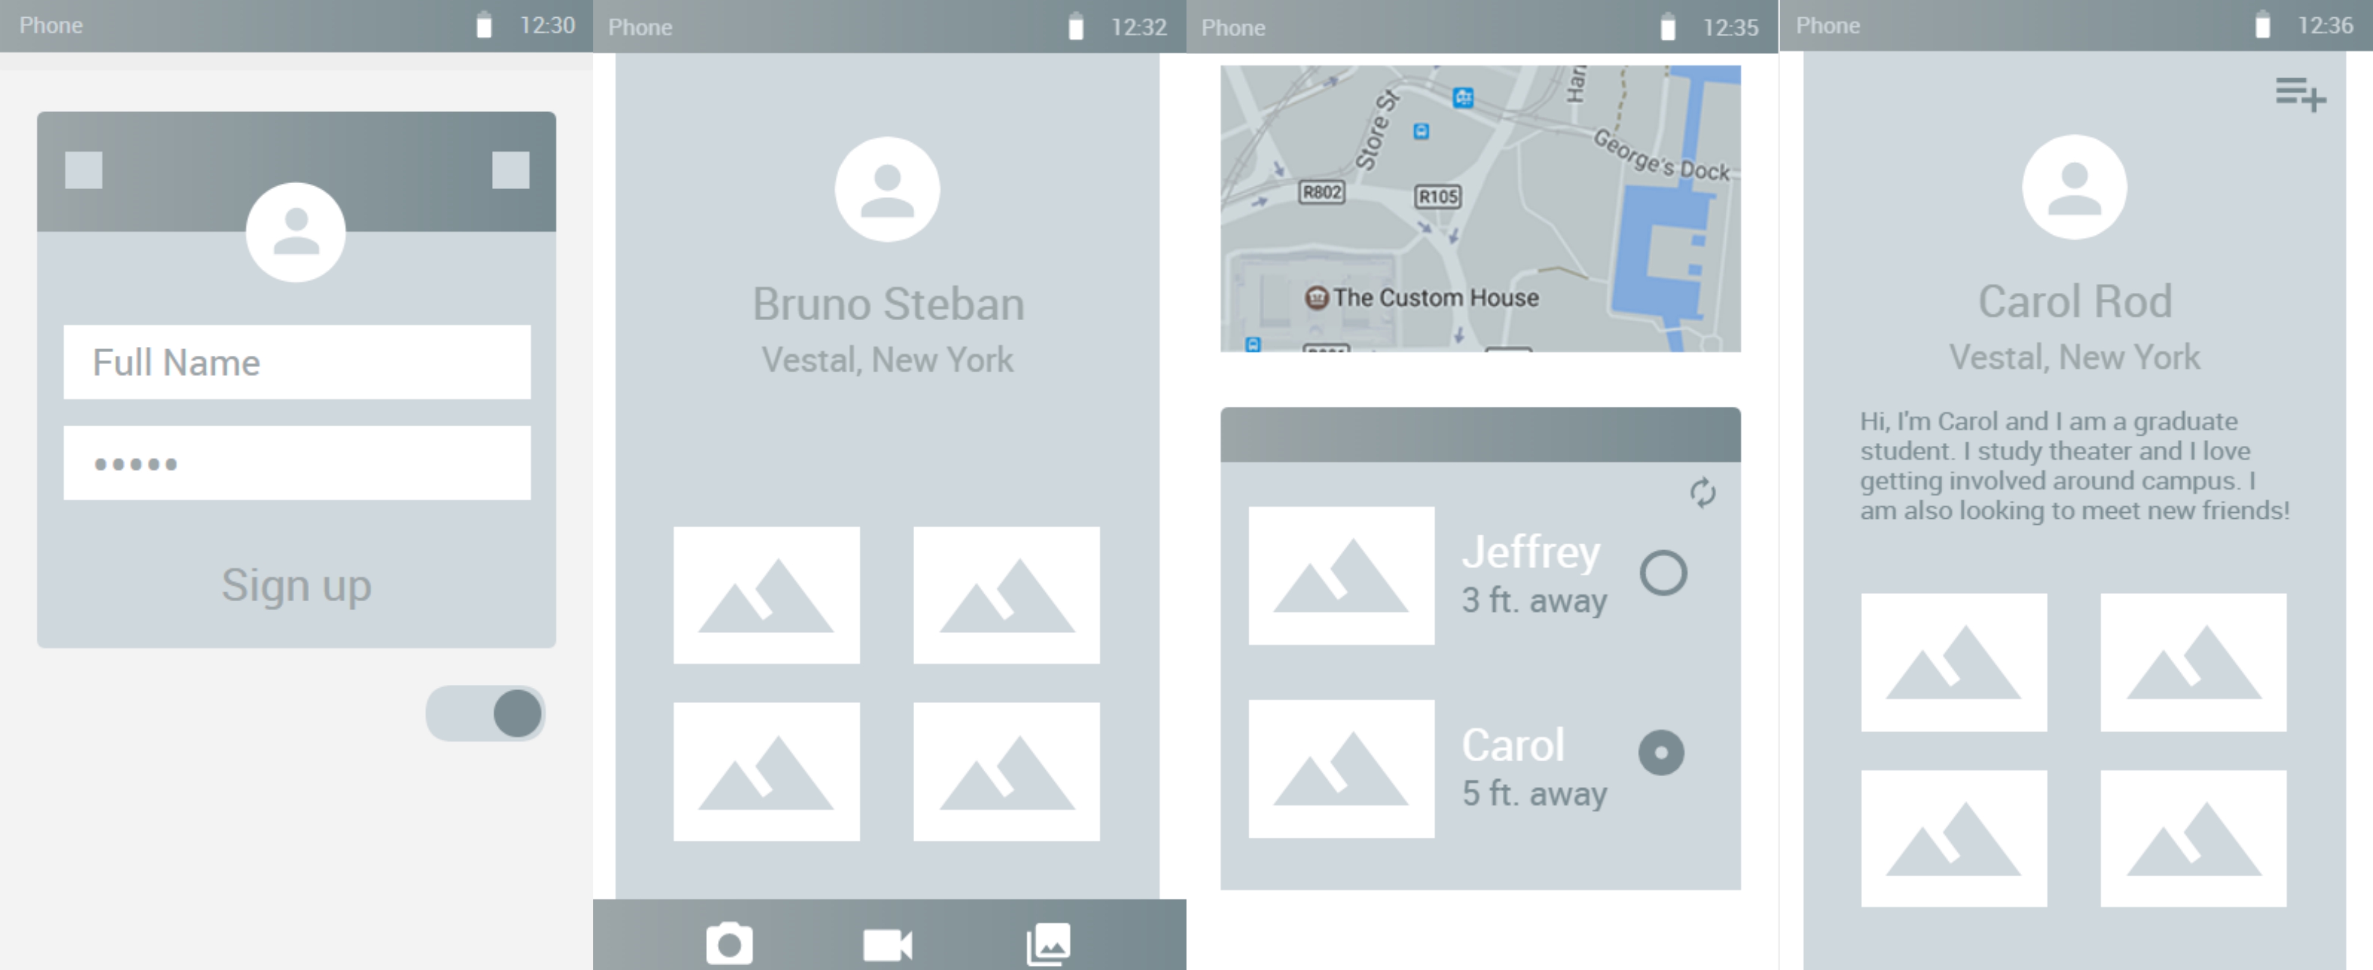Click the password field with dots
The image size is (2373, 970).
pyautogui.click(x=297, y=463)
